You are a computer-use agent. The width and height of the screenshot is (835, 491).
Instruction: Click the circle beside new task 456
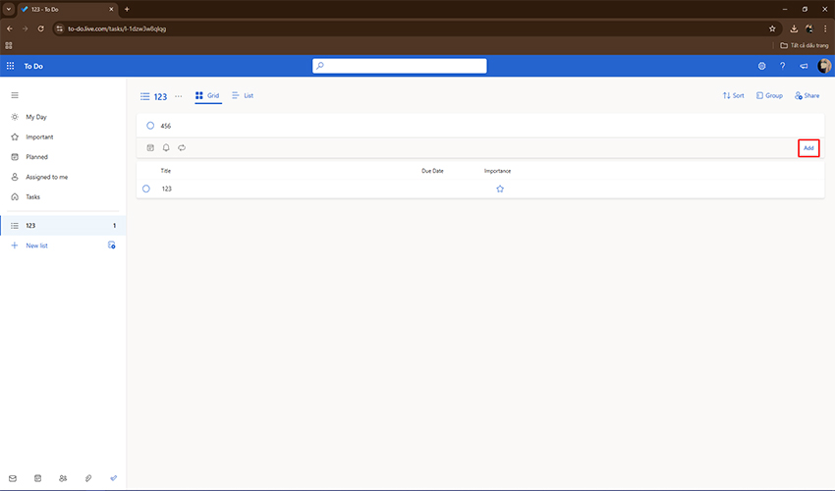(x=150, y=126)
